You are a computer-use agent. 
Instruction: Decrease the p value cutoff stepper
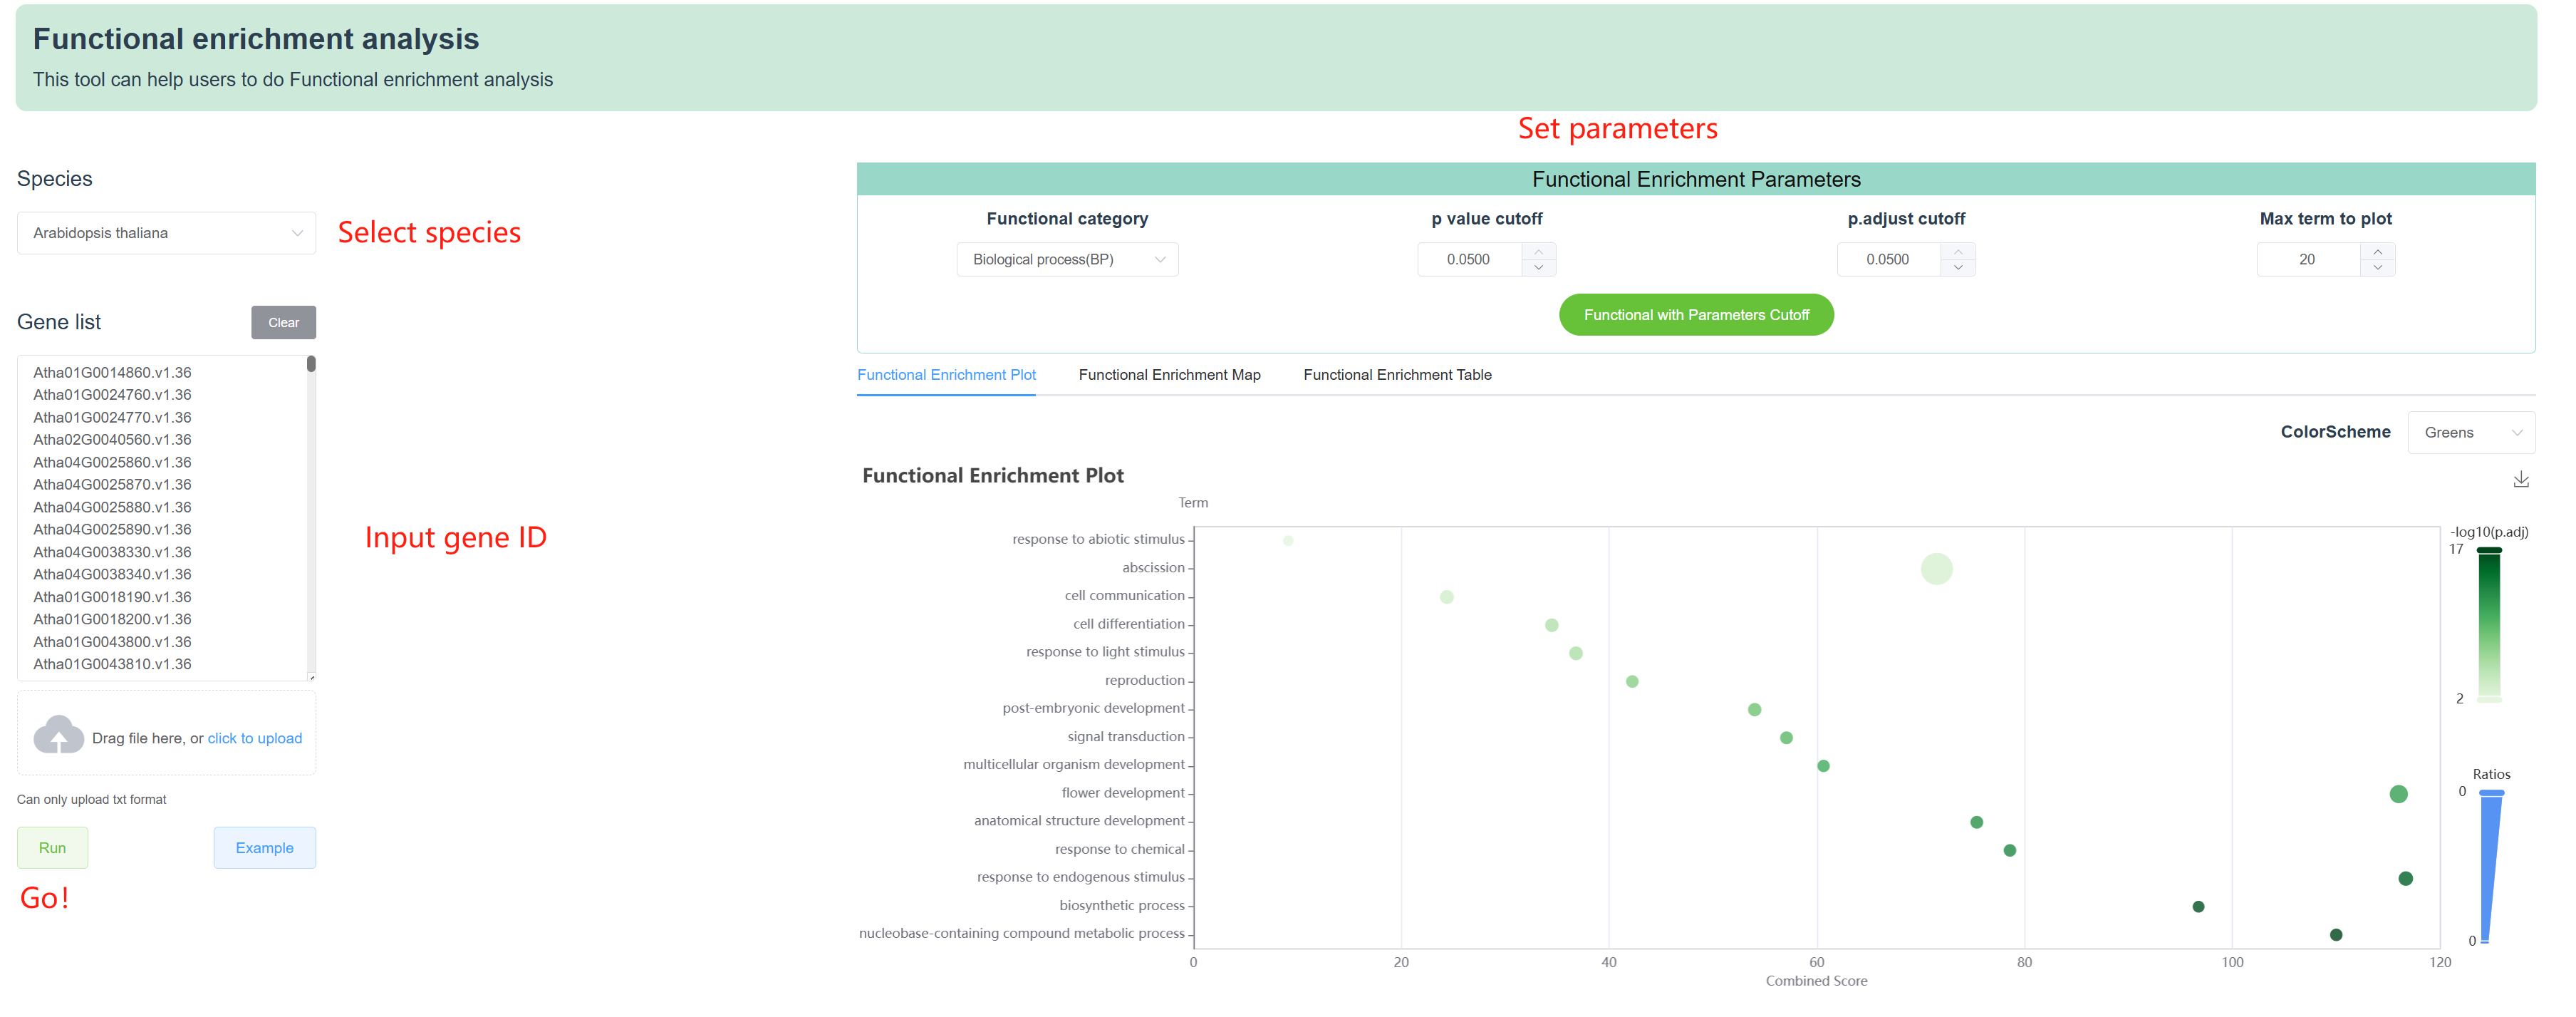[1538, 268]
